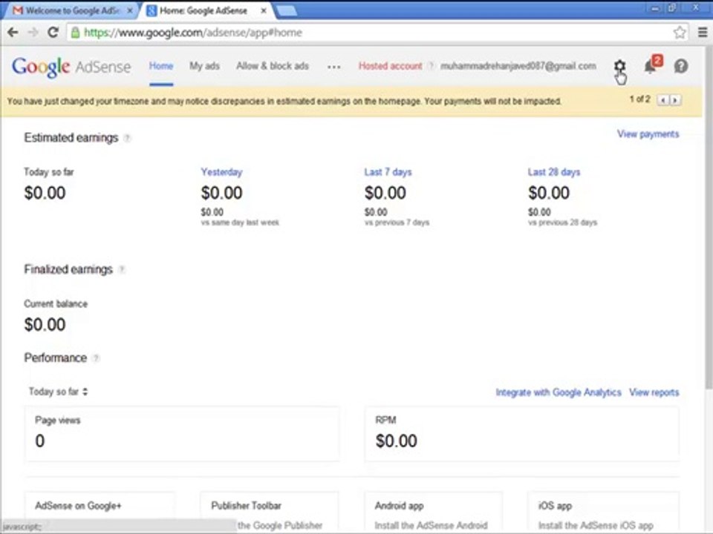Screen dimensions: 713x534
Task: Select the Home navigation tab
Action: [161, 66]
